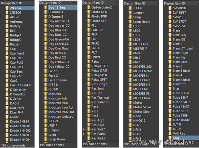Viewport: 199px width, 148px height.
Task: Select the Motor Servo component
Action: [x=142, y=107]
